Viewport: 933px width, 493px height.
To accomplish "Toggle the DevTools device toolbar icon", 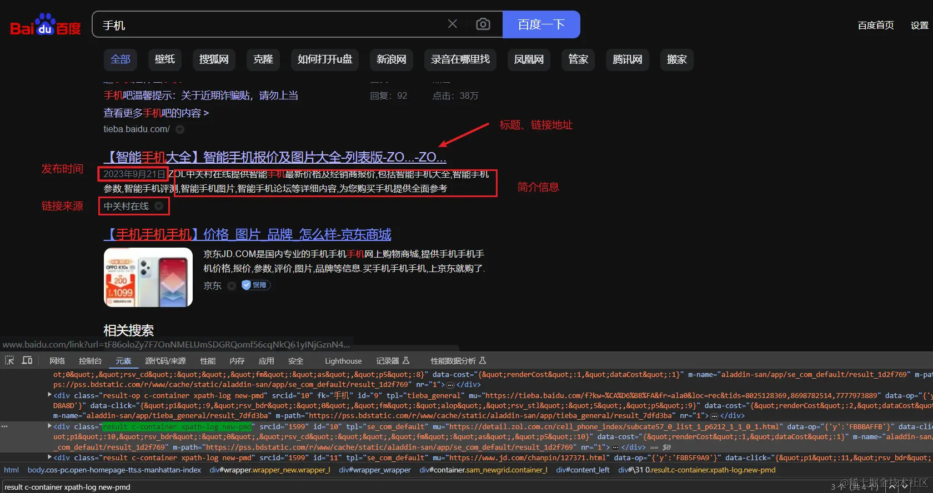I will click(x=27, y=360).
